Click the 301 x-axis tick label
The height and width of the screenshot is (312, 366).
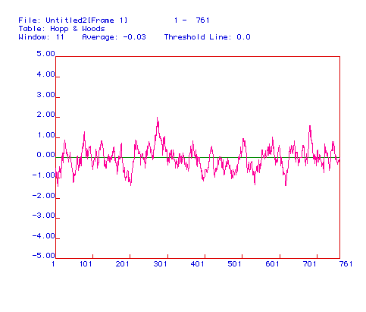point(160,264)
